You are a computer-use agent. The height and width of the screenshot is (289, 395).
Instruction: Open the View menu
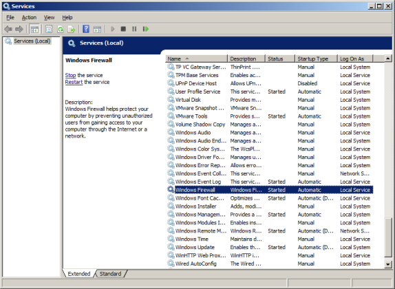[x=49, y=17]
